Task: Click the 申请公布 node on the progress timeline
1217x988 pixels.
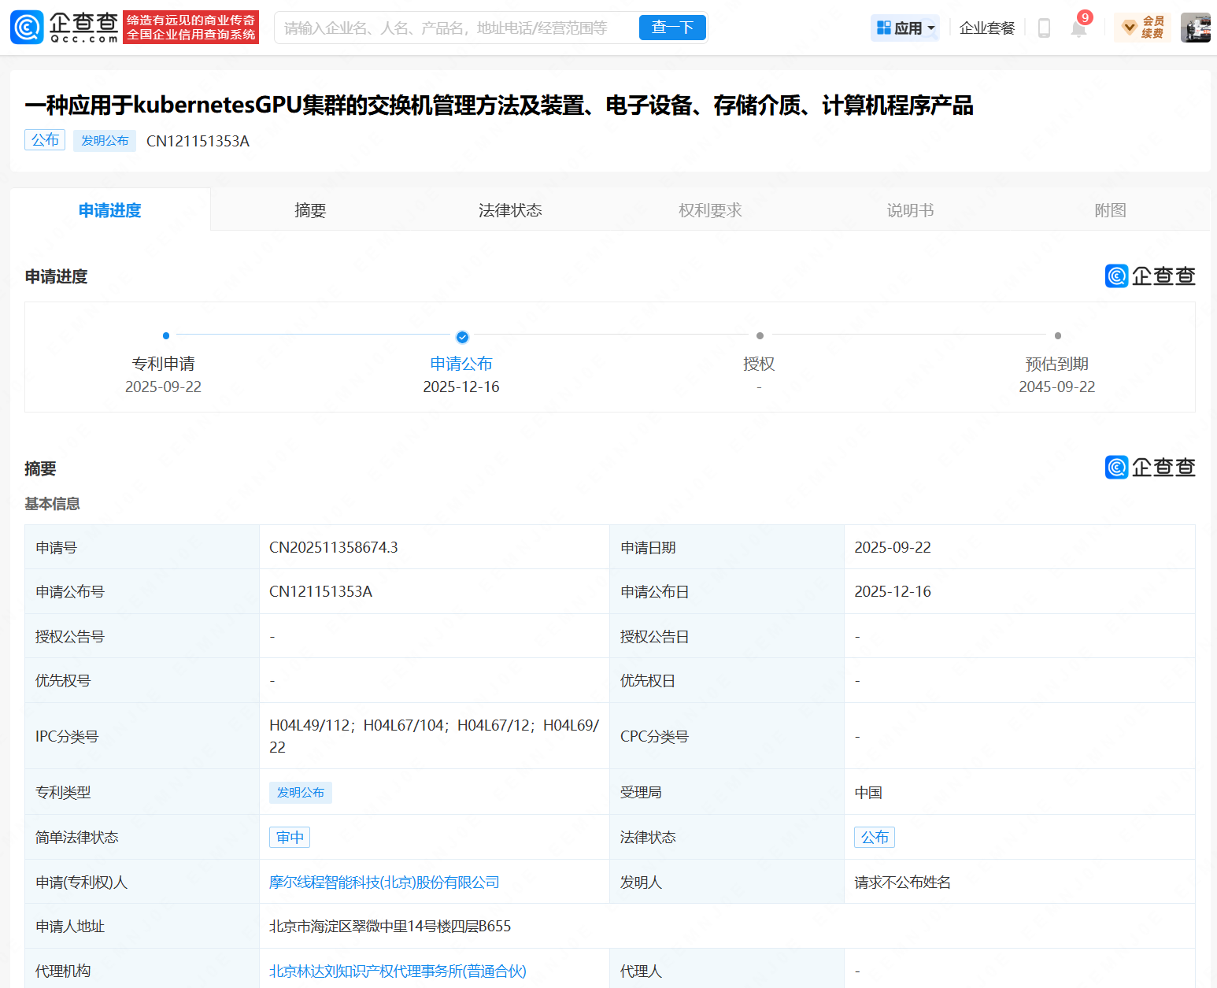Action: coord(461,337)
